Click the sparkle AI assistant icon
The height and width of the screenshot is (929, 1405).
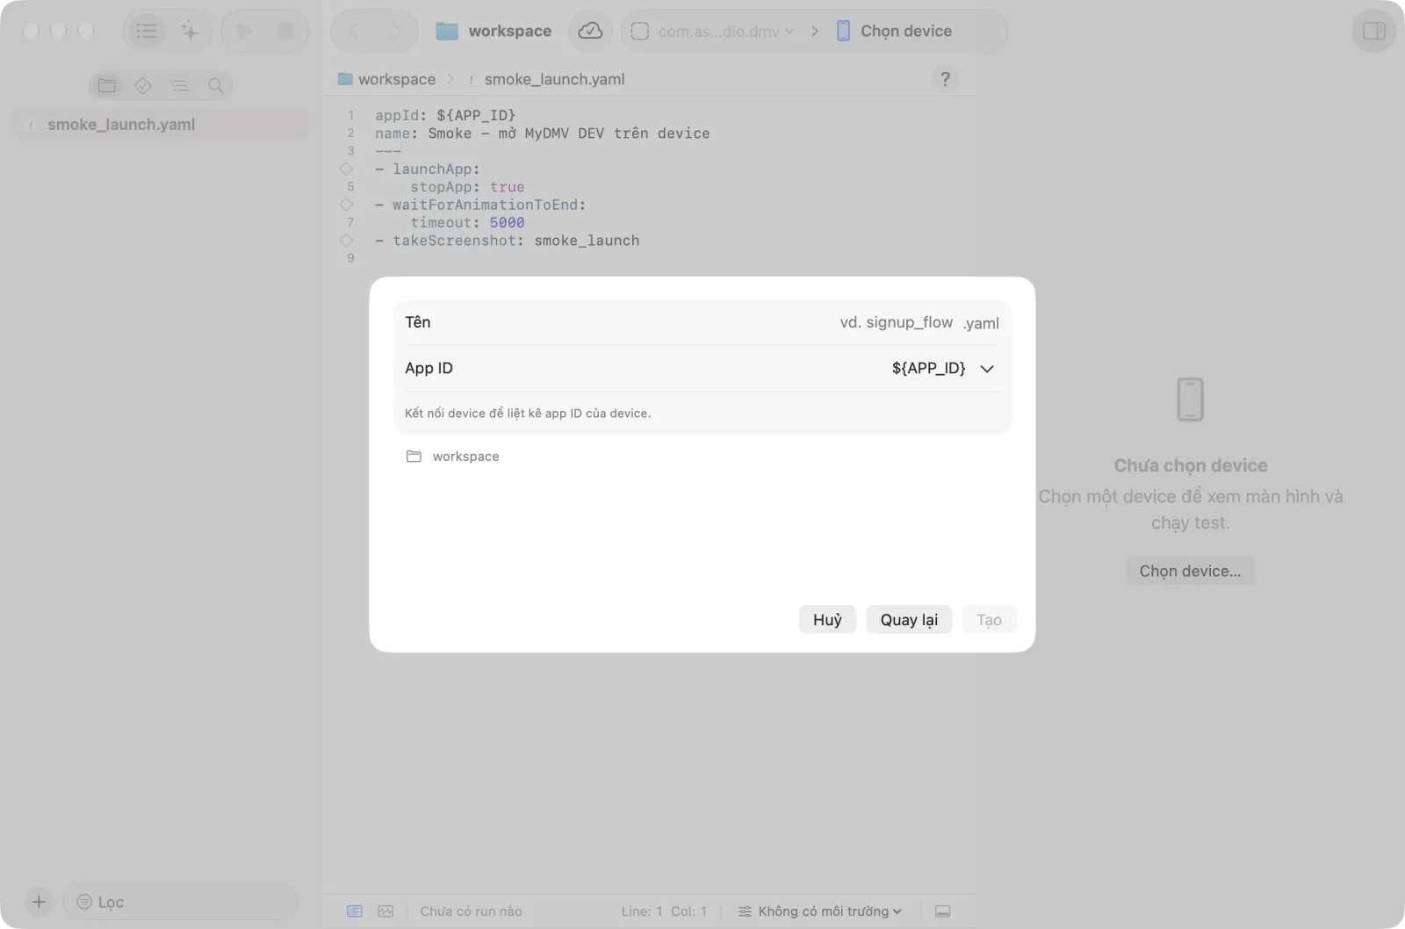tap(190, 32)
